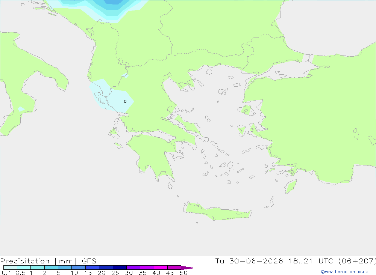Click the 'GFS' model label
Viewport: 376px width, 275px height.
[x=89, y=261]
